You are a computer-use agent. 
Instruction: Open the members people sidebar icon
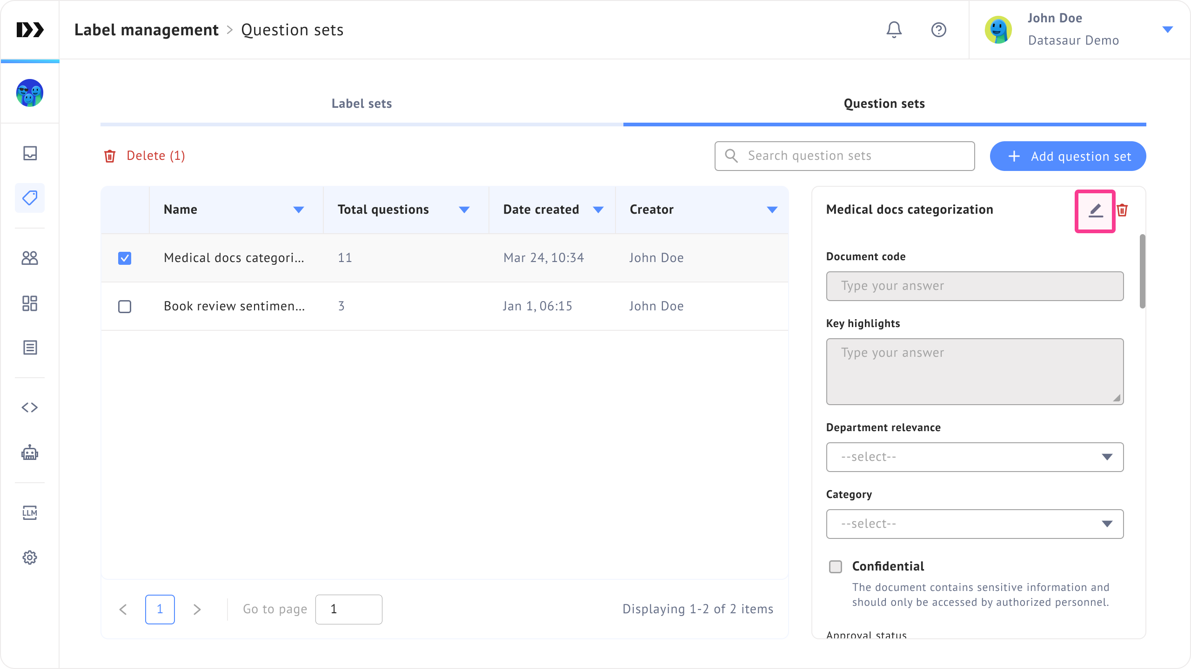[30, 258]
